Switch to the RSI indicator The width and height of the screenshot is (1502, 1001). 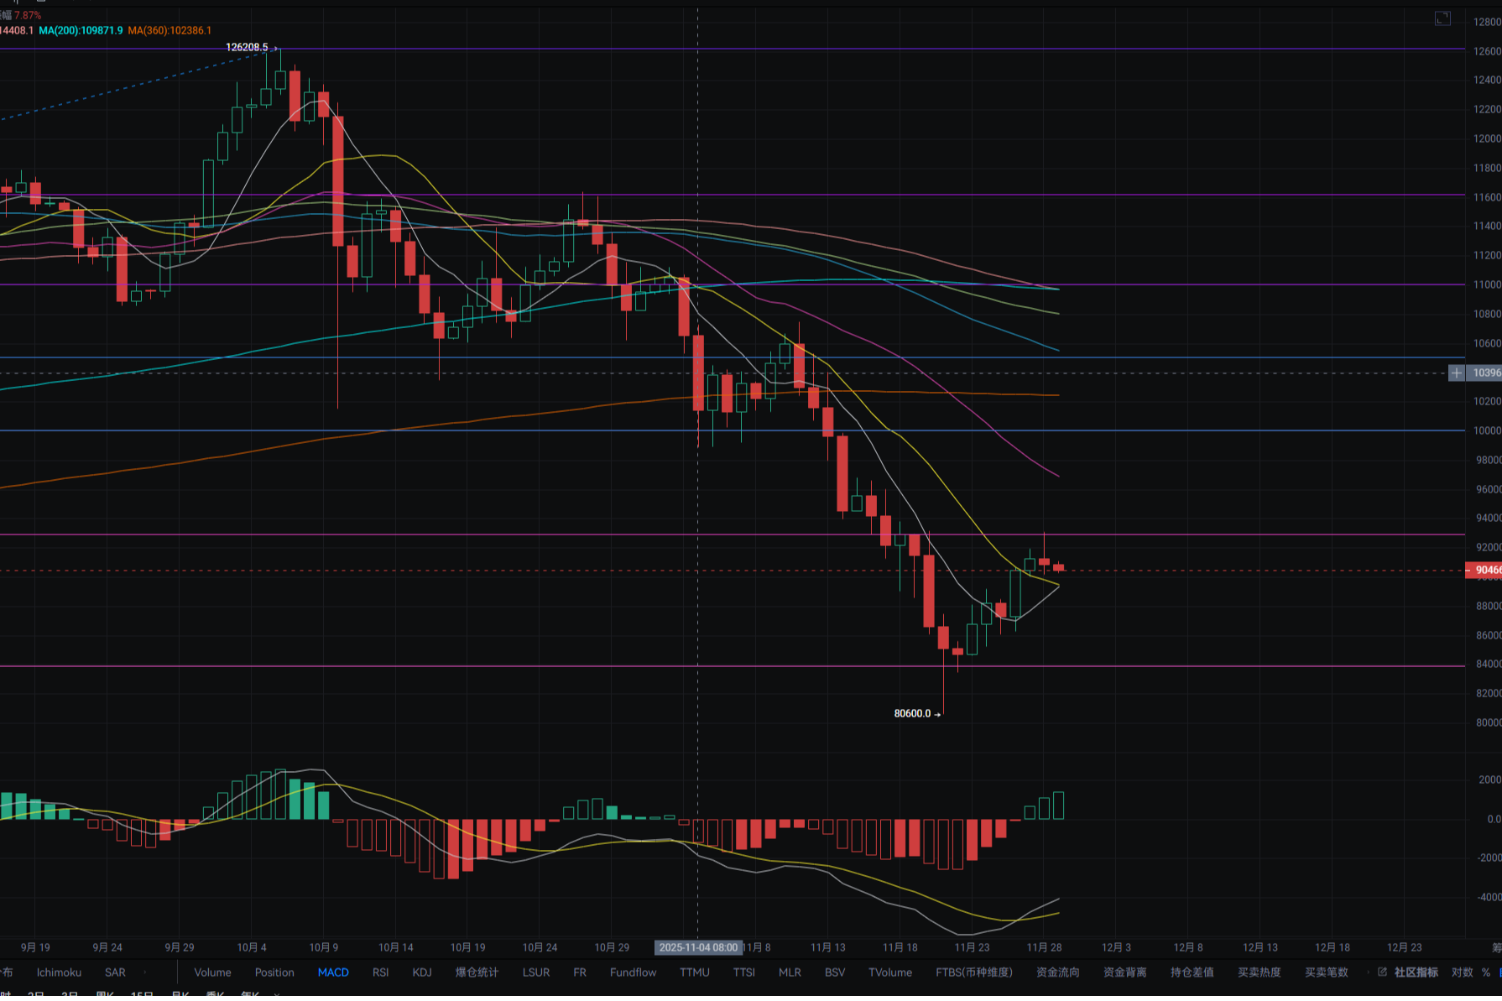pyautogui.click(x=380, y=972)
